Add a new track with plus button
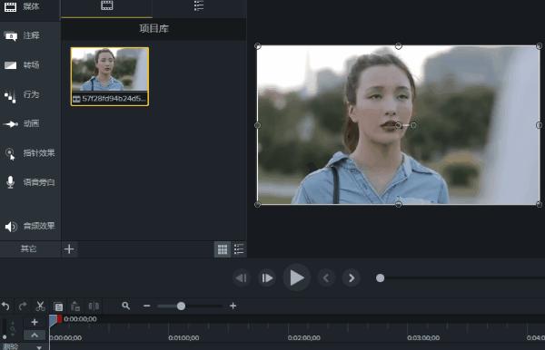Viewport: 545px width, 350px height. (x=35, y=322)
